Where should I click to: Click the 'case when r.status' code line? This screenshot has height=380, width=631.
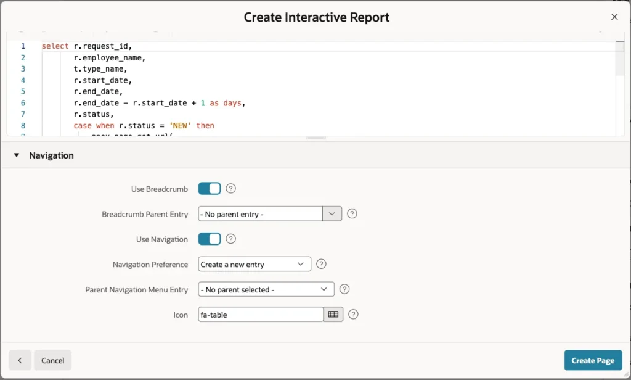point(144,125)
